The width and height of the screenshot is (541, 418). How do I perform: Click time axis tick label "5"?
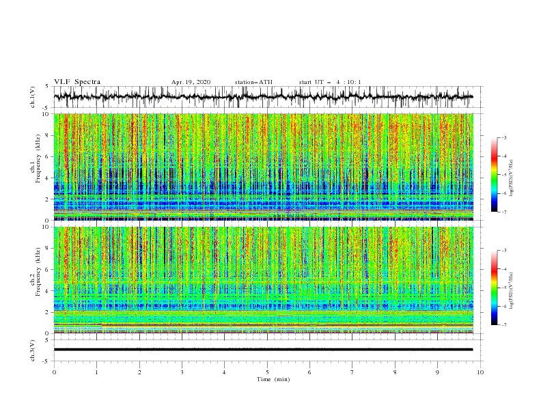tap(267, 372)
